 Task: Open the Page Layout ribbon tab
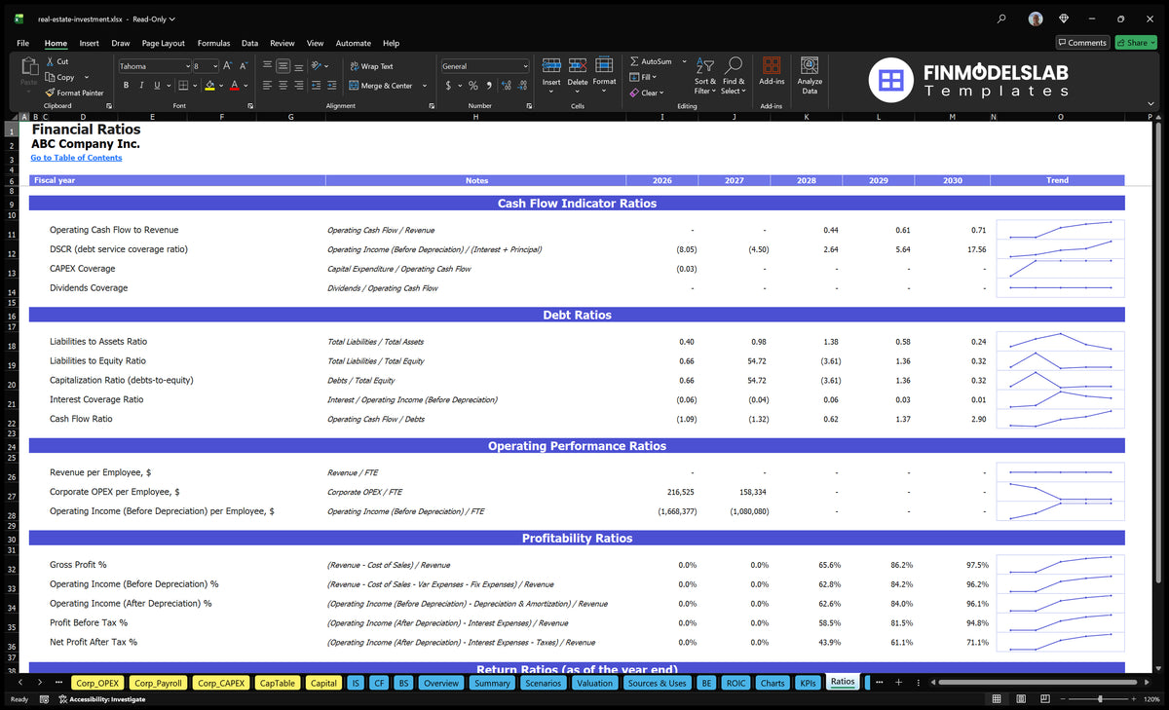click(163, 43)
